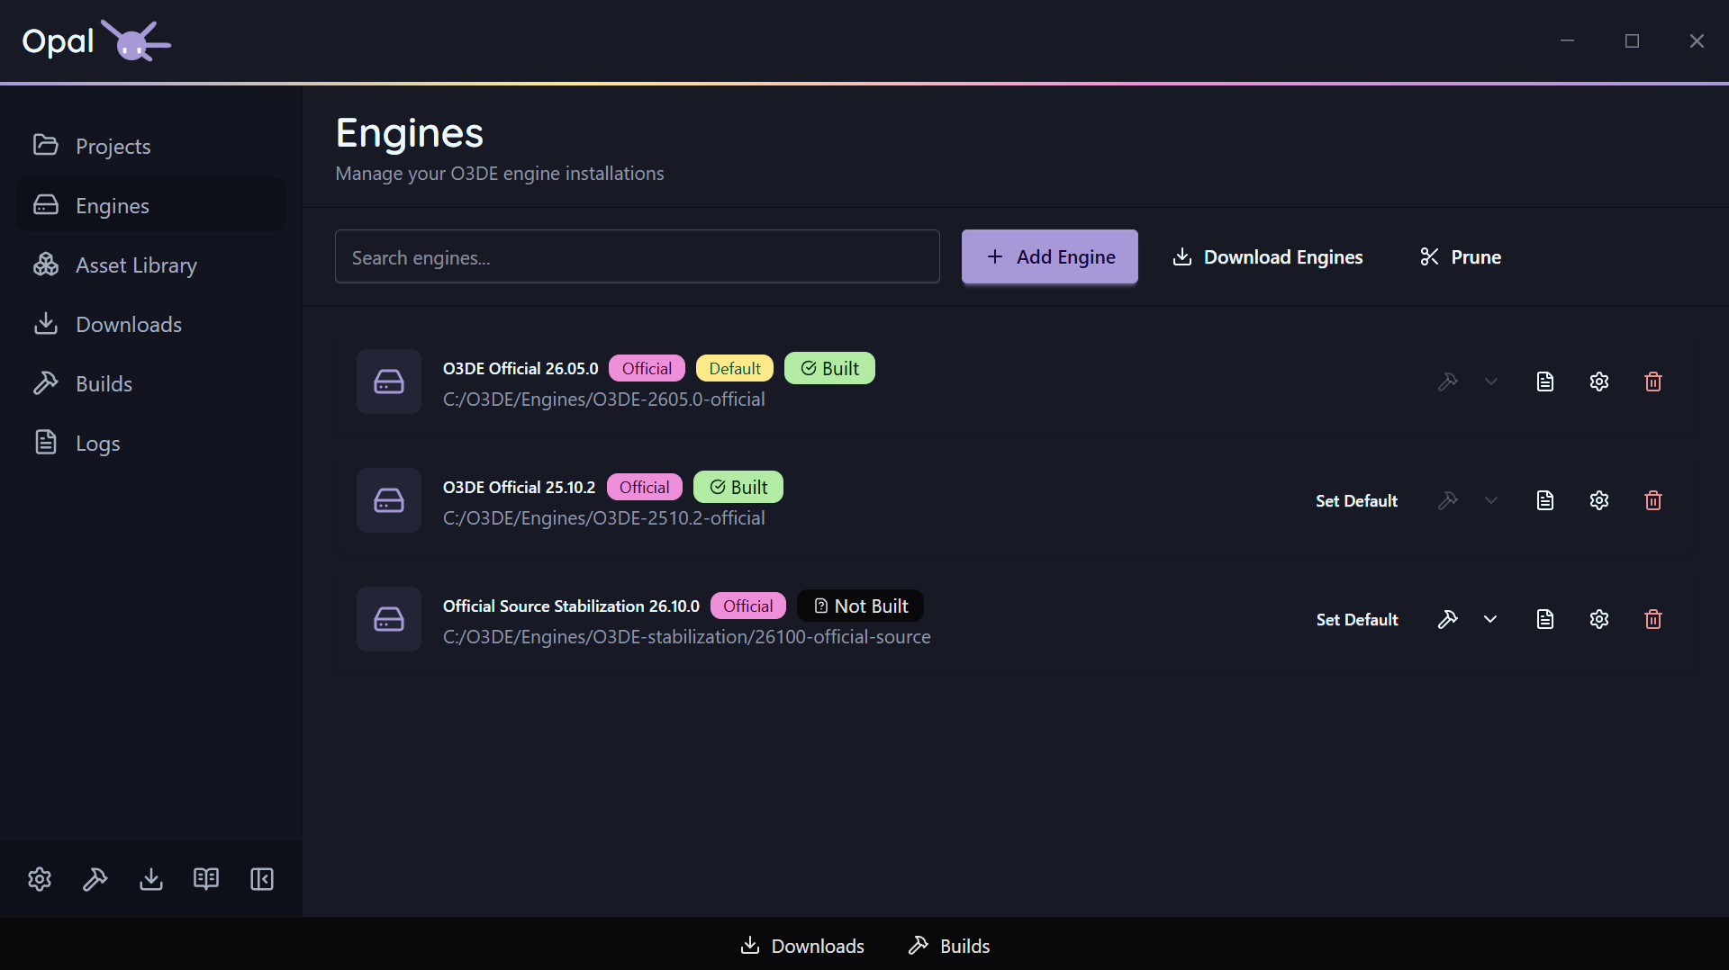The image size is (1729, 970).
Task: Delete Official Source Stabilization 26.10.0 engine
Action: (1653, 619)
